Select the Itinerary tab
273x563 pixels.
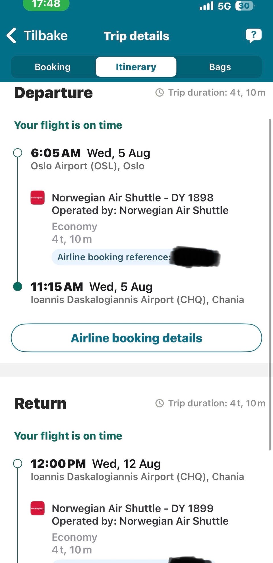[x=136, y=67]
